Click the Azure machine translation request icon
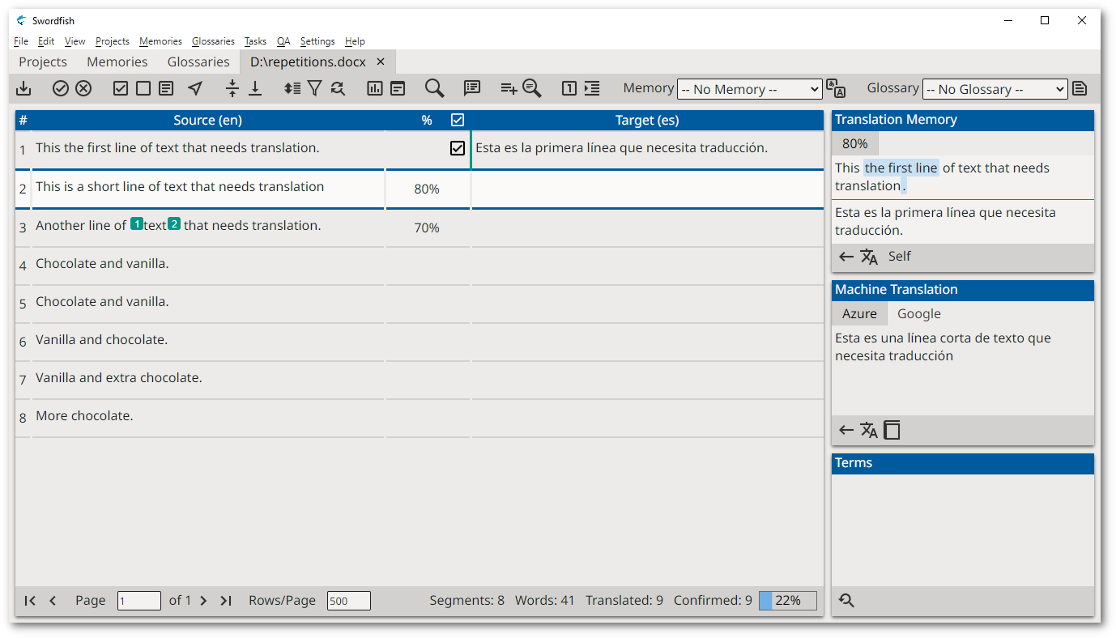The height and width of the screenshot is (638, 1116). click(x=869, y=430)
